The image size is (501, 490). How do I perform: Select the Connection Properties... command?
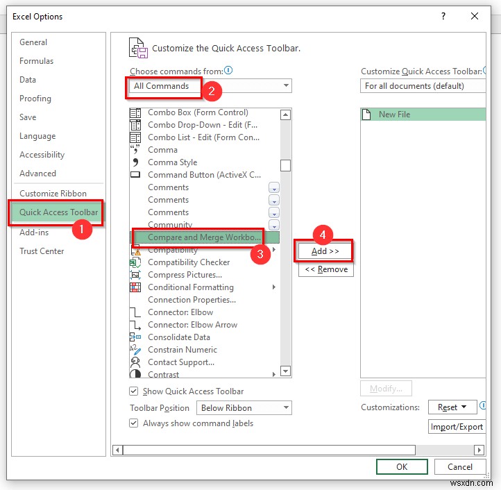click(192, 300)
